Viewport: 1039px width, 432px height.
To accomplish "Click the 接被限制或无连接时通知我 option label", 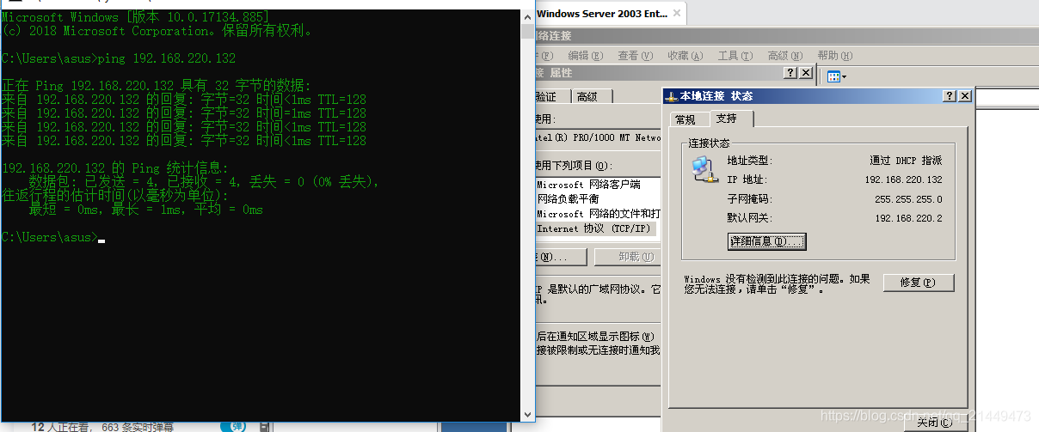I will tap(598, 350).
